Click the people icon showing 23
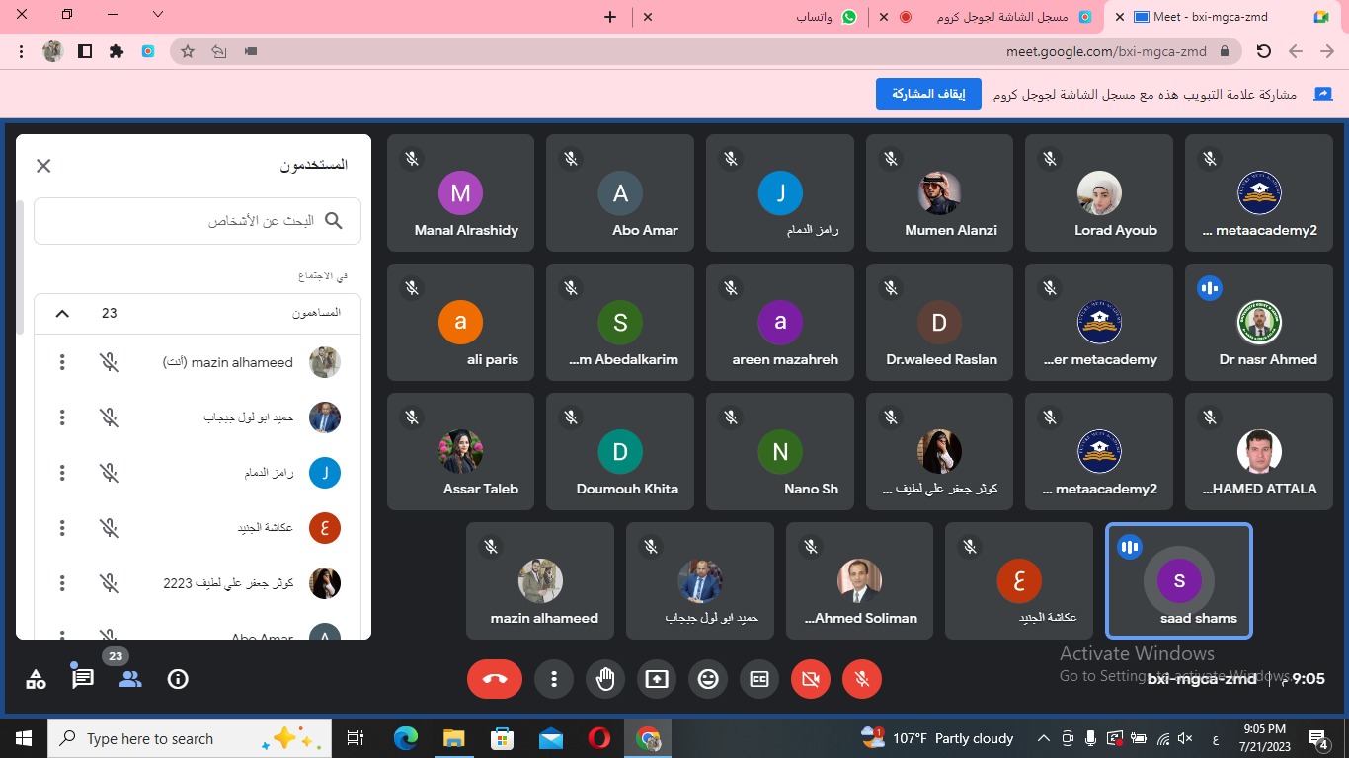Image resolution: width=1349 pixels, height=758 pixels. point(130,679)
